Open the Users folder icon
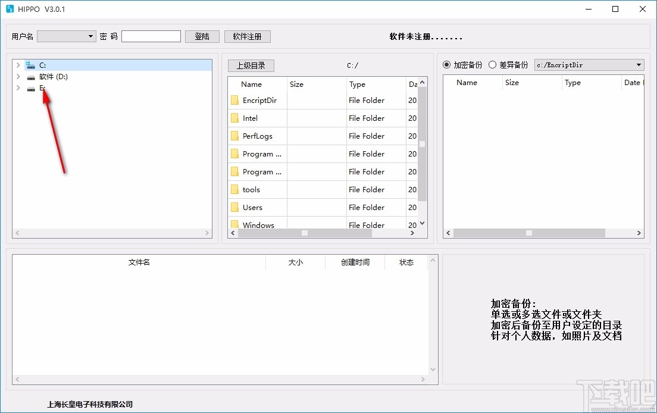Image resolution: width=657 pixels, height=413 pixels. 234,207
